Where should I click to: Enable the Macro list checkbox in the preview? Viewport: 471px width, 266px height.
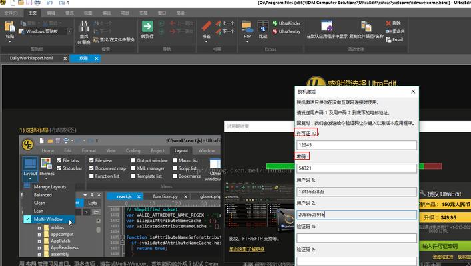click(x=175, y=160)
